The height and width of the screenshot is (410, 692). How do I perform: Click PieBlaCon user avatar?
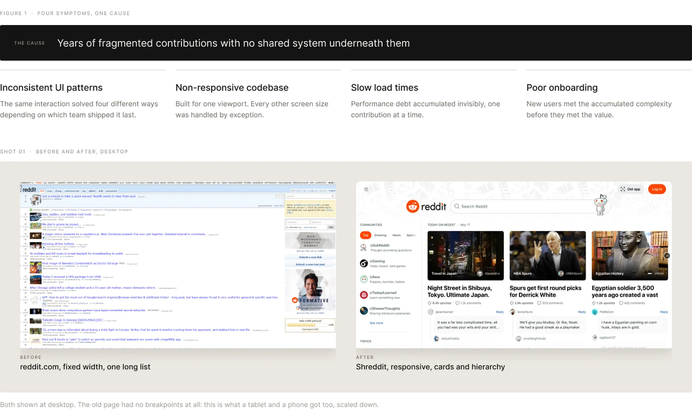pos(595,312)
